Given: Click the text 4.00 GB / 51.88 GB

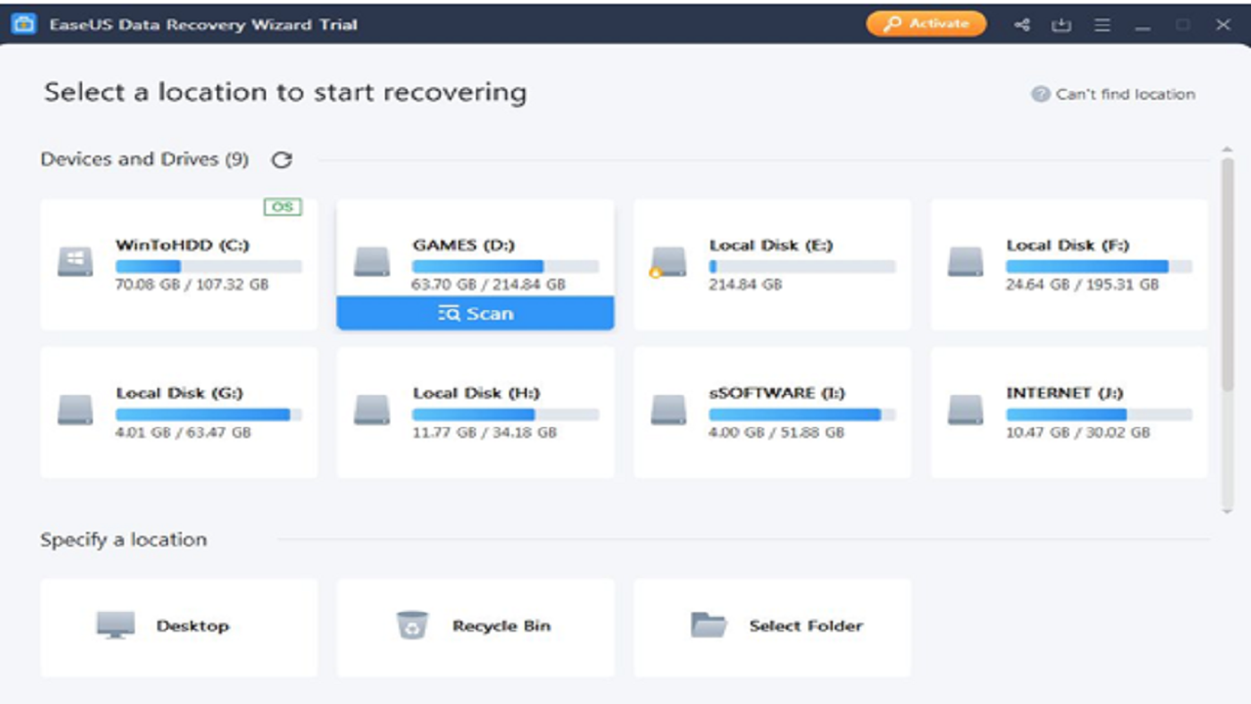Looking at the screenshot, I should 777,432.
